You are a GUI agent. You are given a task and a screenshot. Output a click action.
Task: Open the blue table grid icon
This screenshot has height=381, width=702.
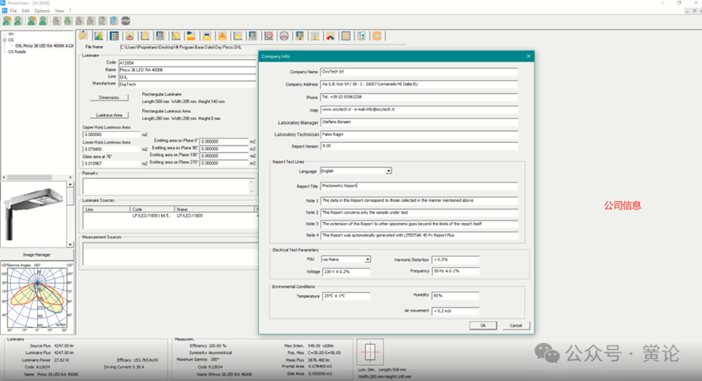point(114,35)
